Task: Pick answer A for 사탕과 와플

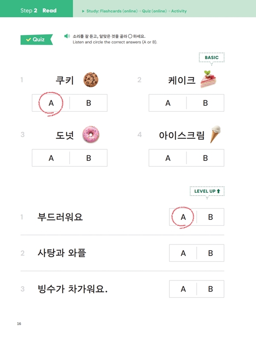Action: pos(183,253)
